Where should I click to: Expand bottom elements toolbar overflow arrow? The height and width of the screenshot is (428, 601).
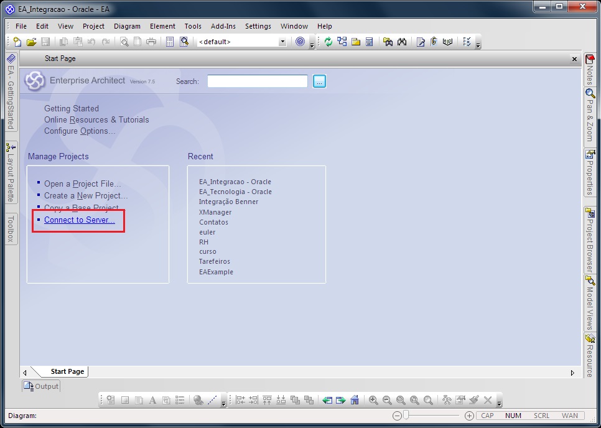223,402
